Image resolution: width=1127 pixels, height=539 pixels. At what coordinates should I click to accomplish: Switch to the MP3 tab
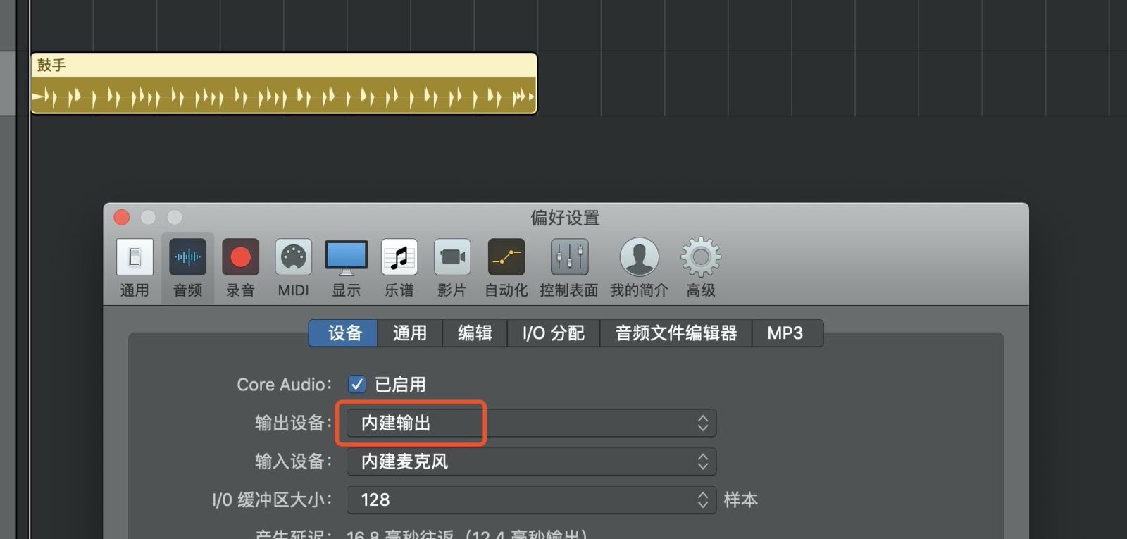[x=787, y=333]
